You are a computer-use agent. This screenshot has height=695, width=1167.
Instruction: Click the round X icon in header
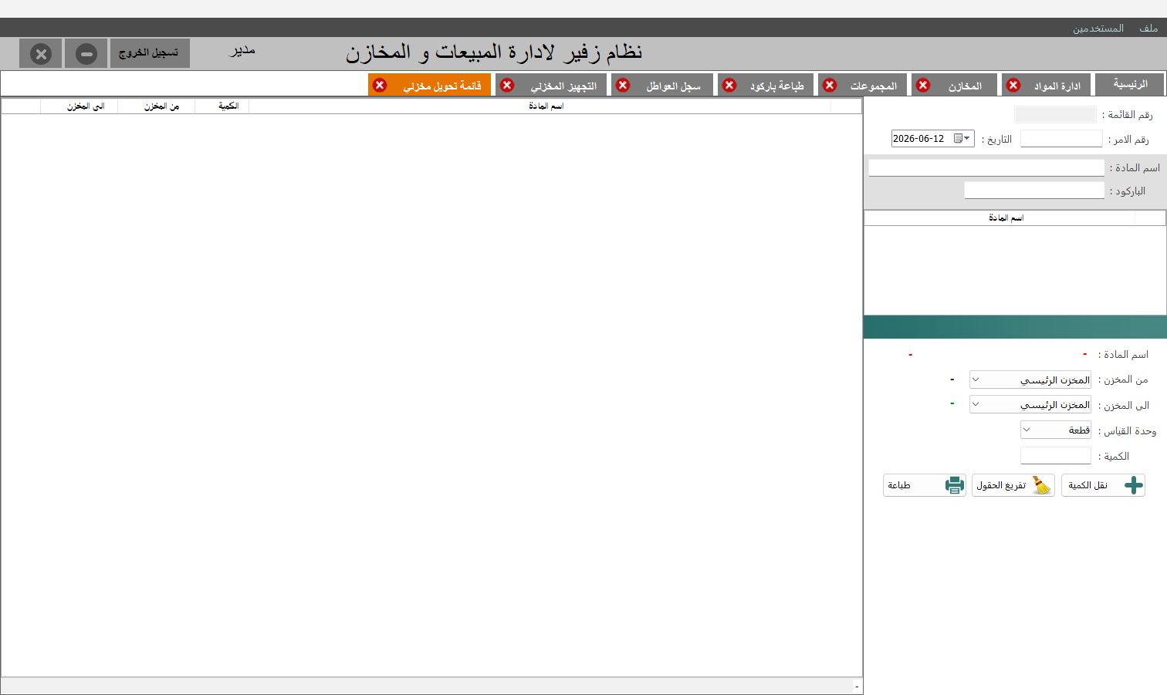click(41, 54)
